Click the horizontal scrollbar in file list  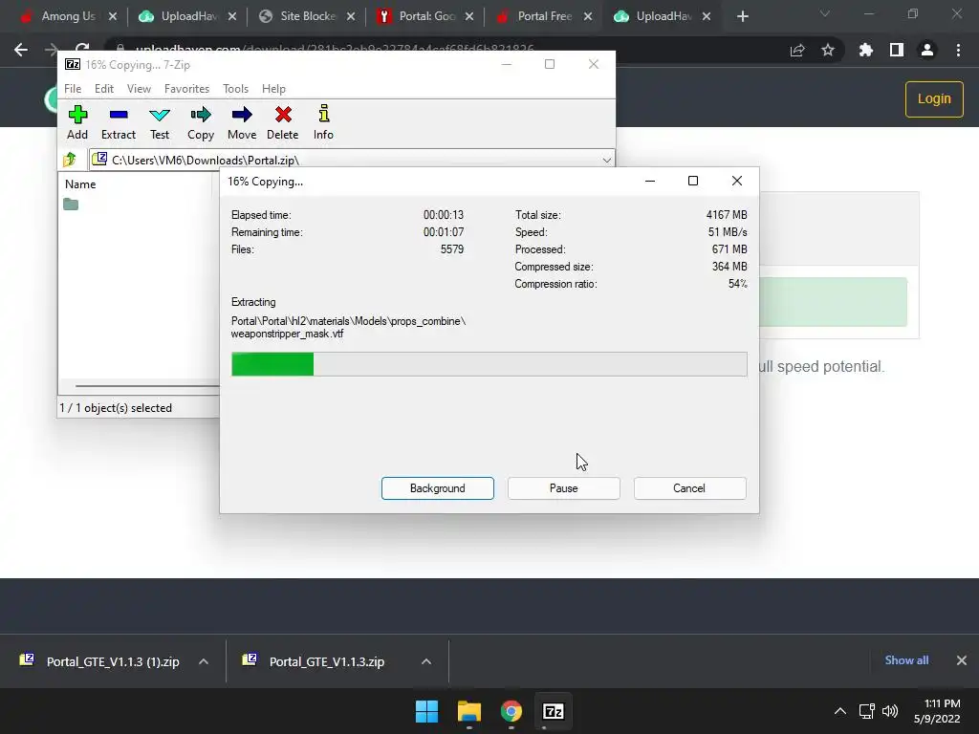[x=147, y=386]
